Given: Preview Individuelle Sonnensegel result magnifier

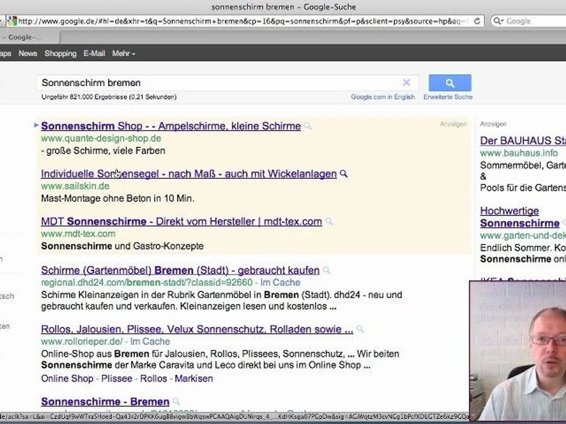Looking at the screenshot, I should click(344, 174).
